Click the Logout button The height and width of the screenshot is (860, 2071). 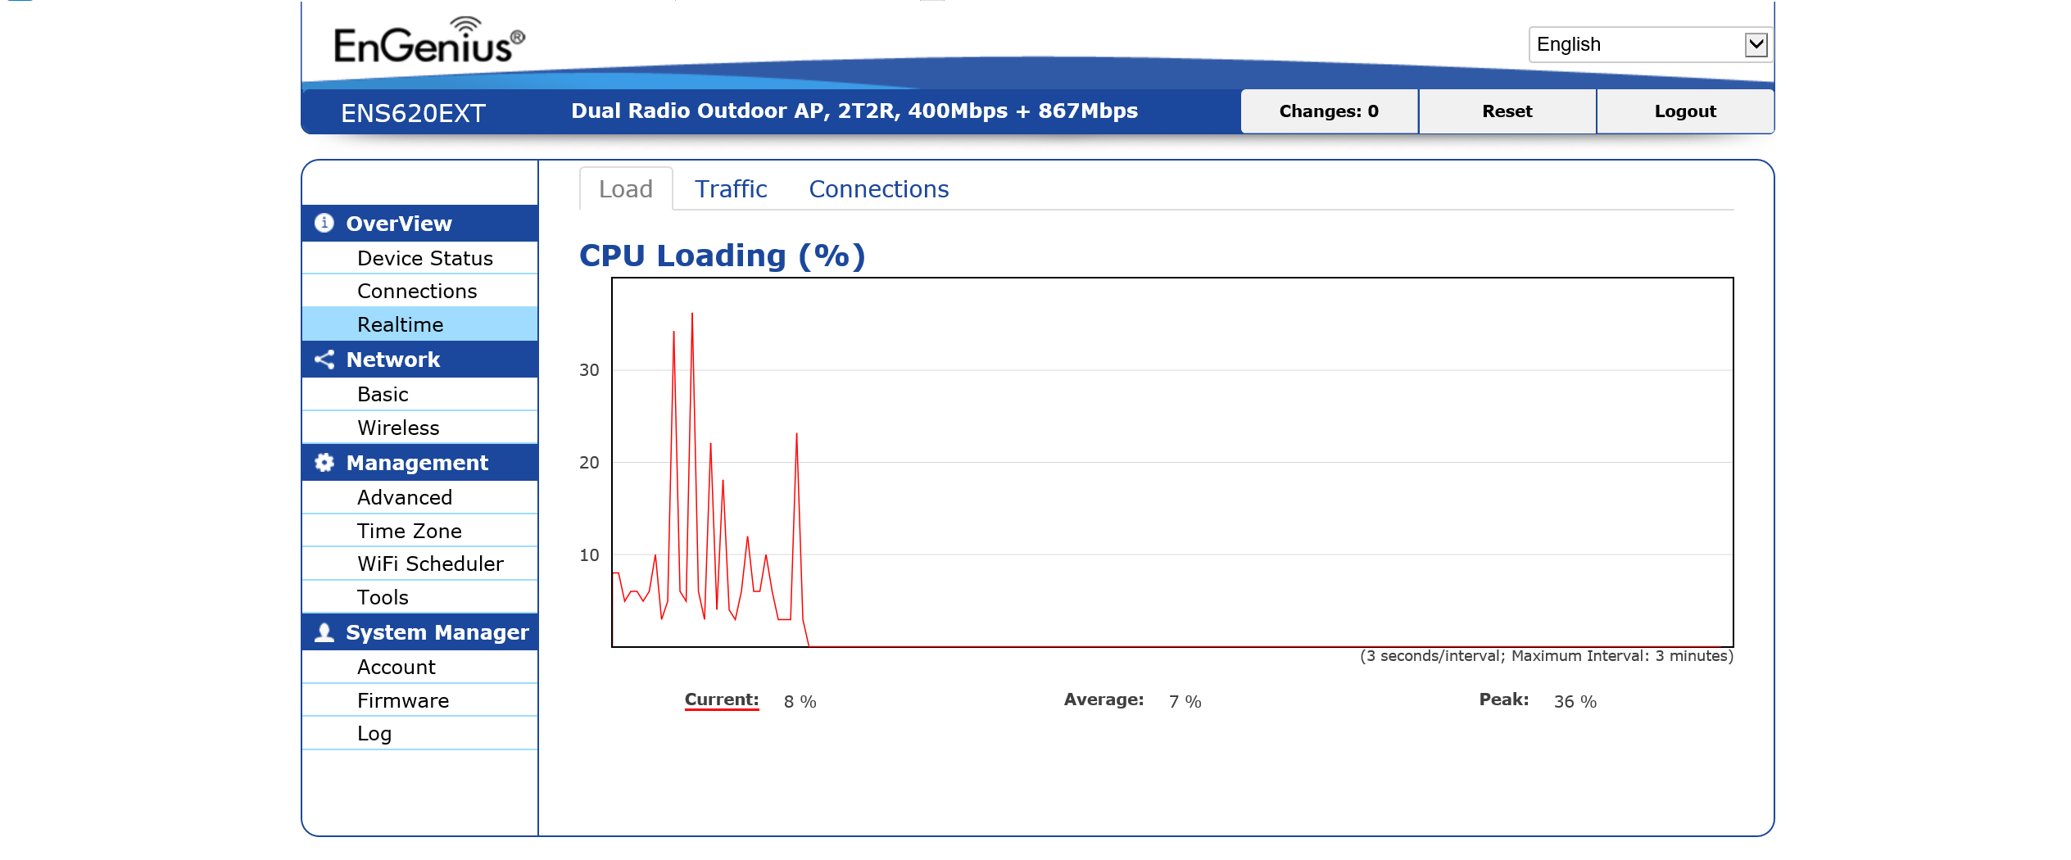[1685, 111]
